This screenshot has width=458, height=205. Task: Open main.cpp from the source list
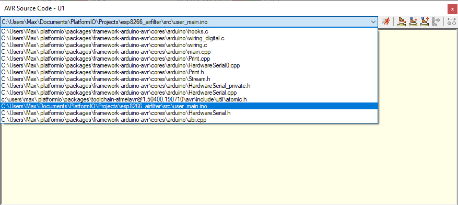189,52
